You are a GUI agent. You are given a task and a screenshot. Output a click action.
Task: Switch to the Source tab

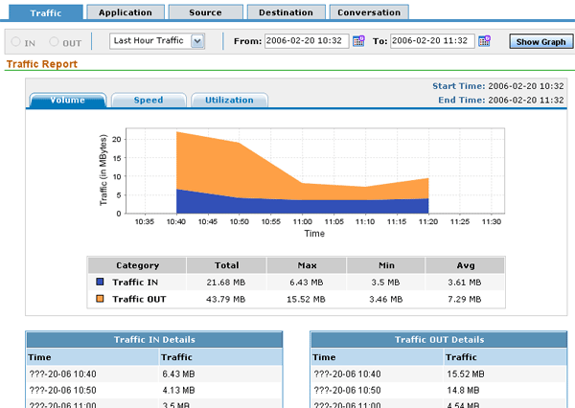coord(204,12)
